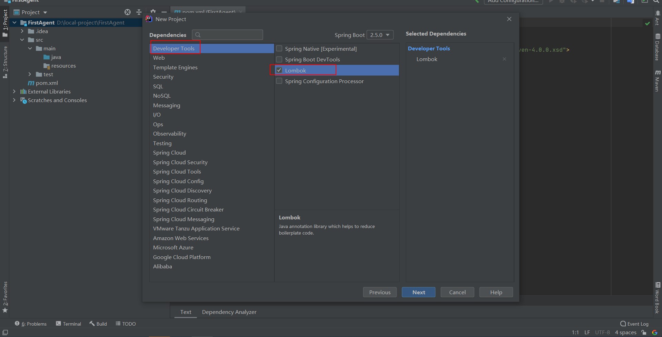Remove Lombok from Selected Dependencies
This screenshot has width=662, height=337.
pyautogui.click(x=504, y=59)
